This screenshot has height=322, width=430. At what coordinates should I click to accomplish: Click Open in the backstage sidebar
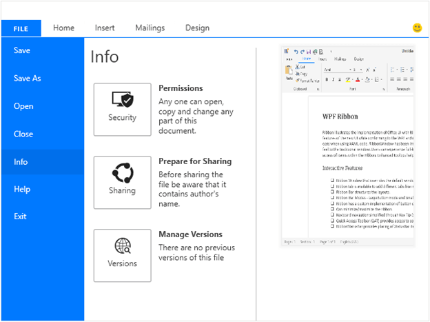coord(23,106)
